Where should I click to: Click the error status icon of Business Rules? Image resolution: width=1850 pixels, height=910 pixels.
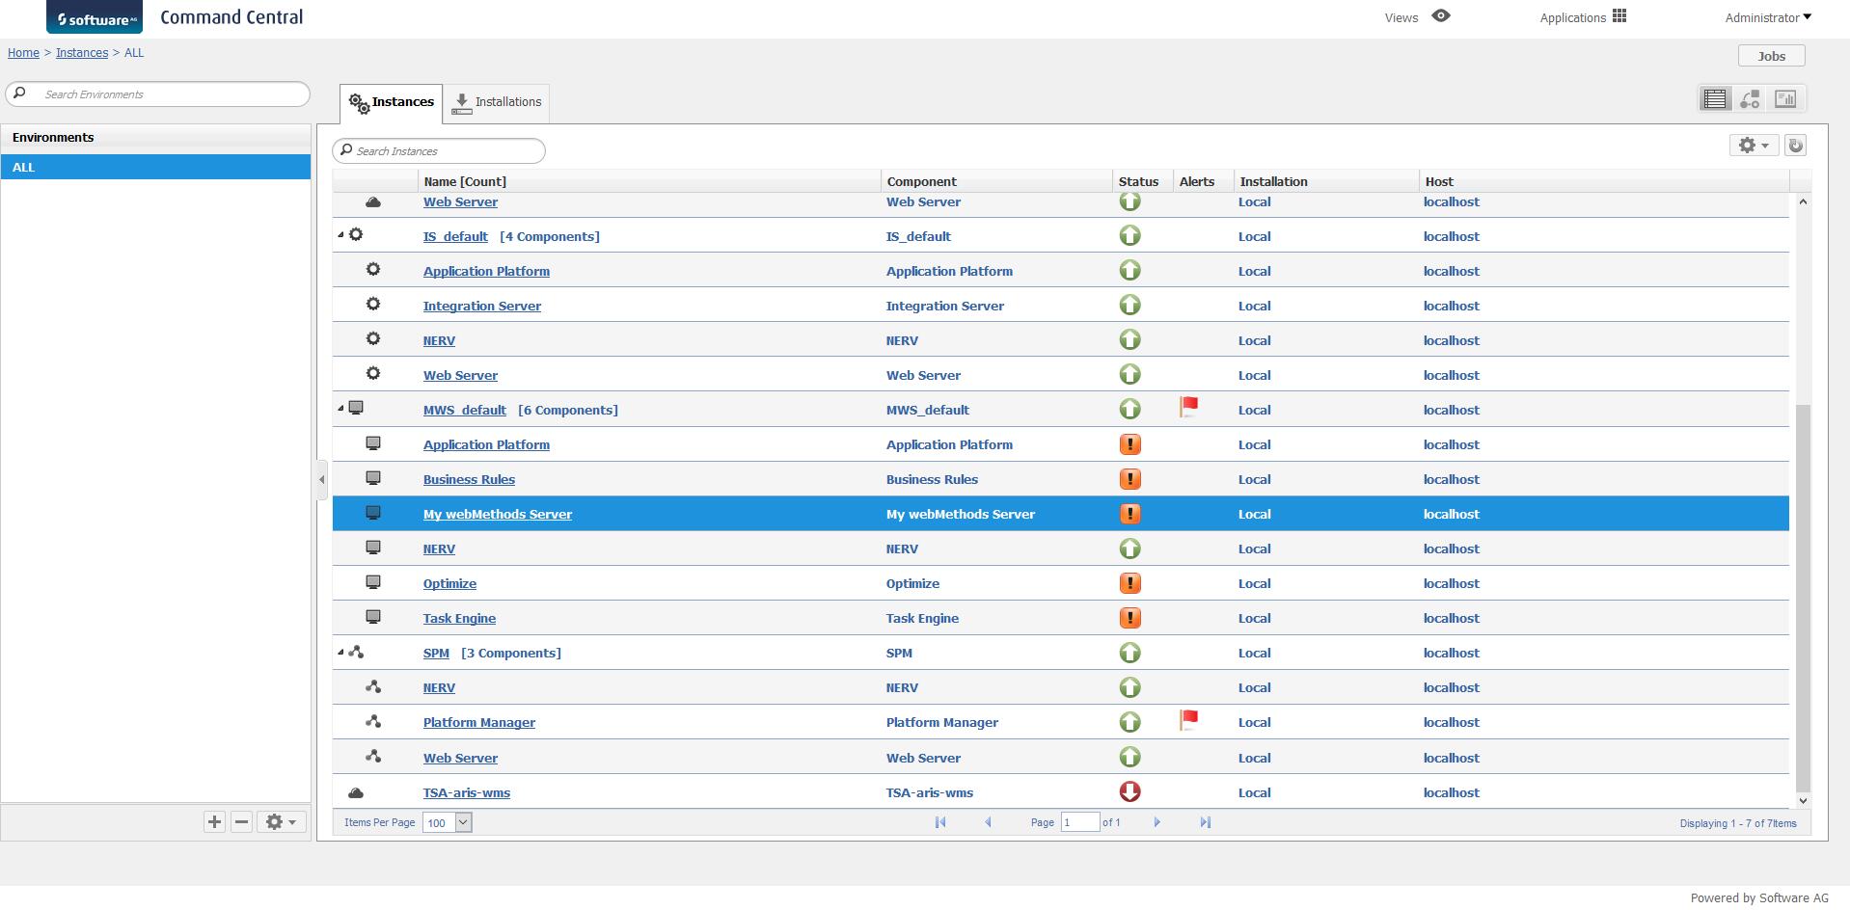[x=1129, y=479]
